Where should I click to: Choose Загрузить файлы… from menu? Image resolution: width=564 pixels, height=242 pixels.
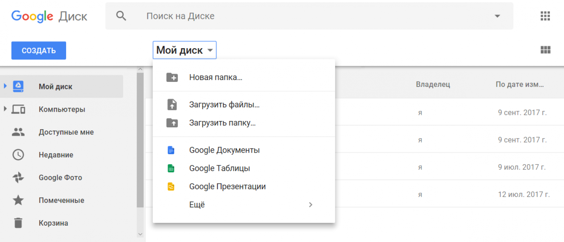click(244, 105)
